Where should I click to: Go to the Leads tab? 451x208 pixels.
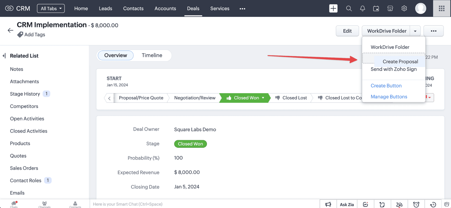[x=105, y=8]
